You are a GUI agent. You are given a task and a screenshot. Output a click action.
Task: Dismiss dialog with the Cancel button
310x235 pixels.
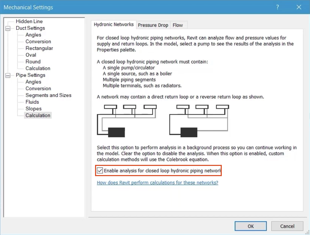click(287, 226)
